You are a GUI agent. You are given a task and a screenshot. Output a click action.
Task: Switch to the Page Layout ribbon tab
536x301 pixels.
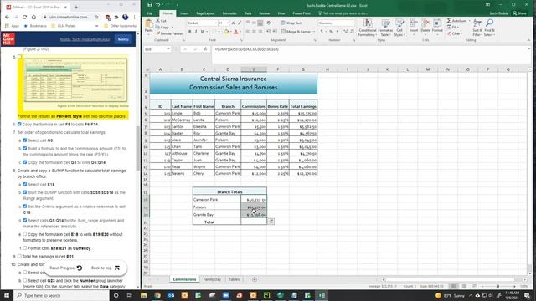tap(205, 13)
